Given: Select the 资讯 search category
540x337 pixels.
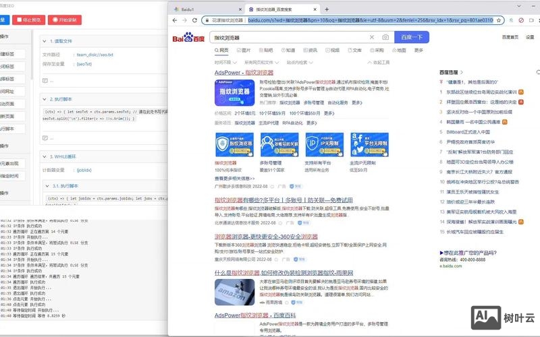Looking at the screenshot, I should (310, 50).
